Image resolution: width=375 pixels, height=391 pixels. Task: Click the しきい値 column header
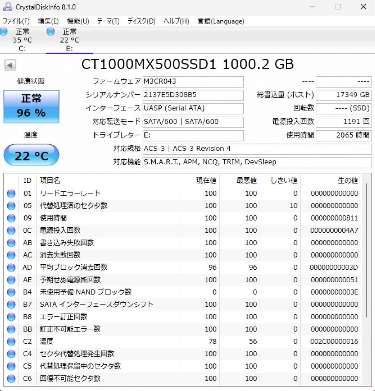[x=280, y=180]
